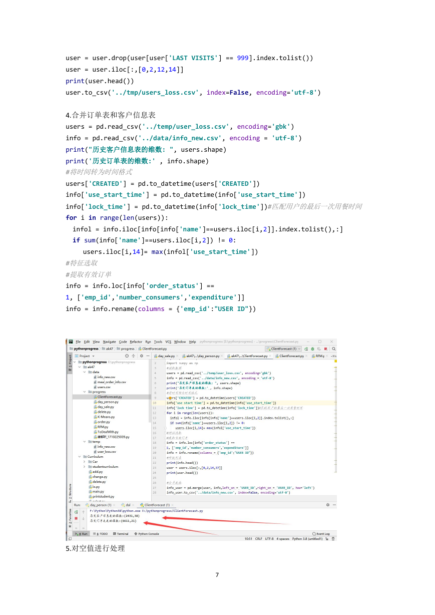435x615 pixels.
Task: Open the Help menu
Action: tap(193, 342)
